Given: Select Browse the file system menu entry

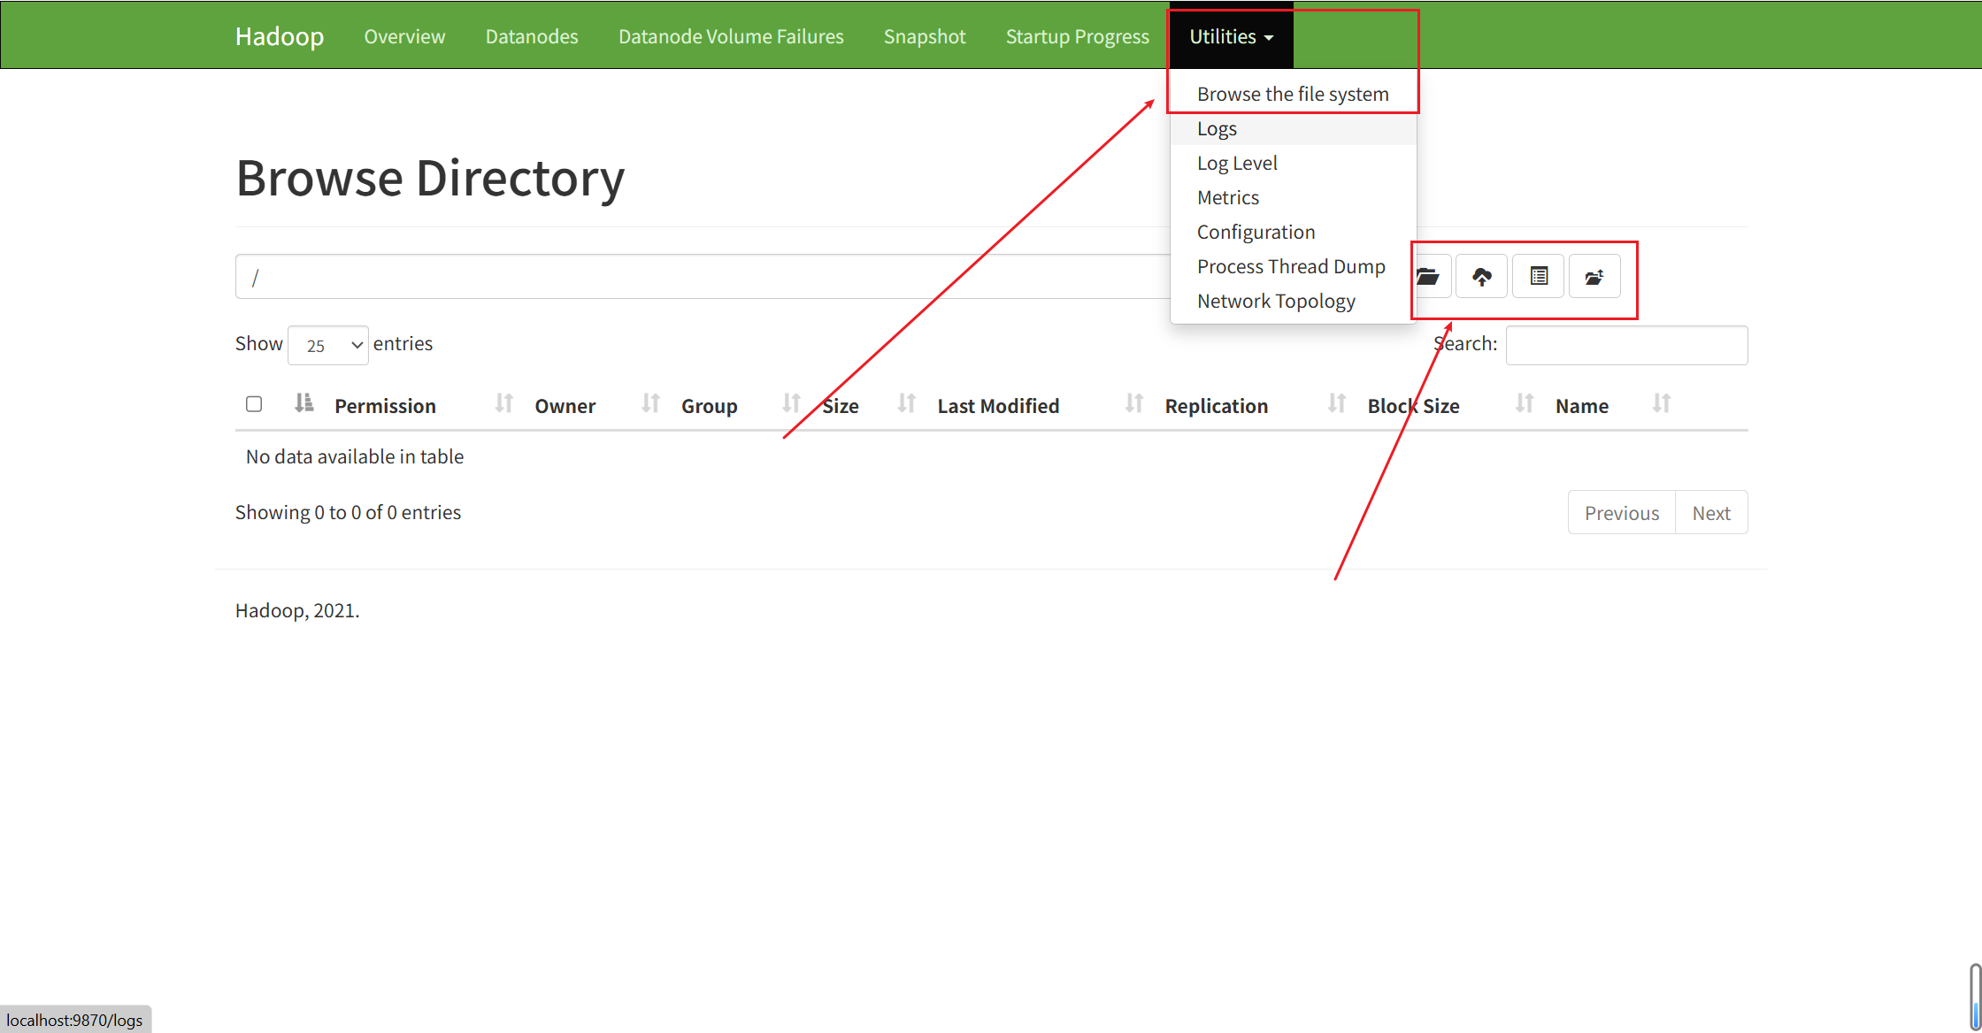Looking at the screenshot, I should (x=1293, y=94).
